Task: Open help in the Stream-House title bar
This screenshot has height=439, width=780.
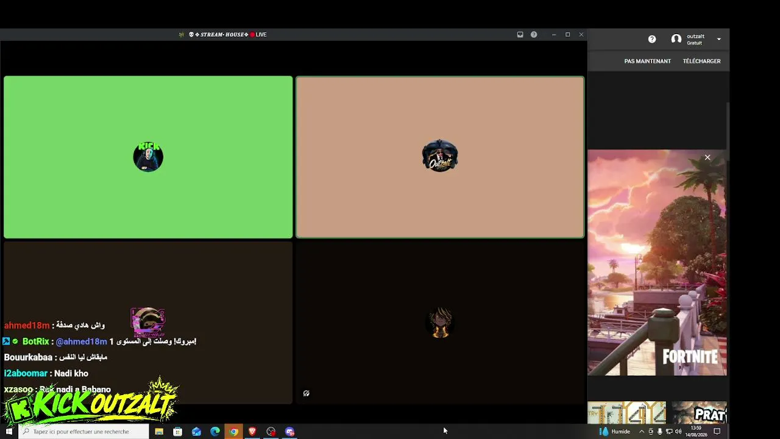Action: 534,35
